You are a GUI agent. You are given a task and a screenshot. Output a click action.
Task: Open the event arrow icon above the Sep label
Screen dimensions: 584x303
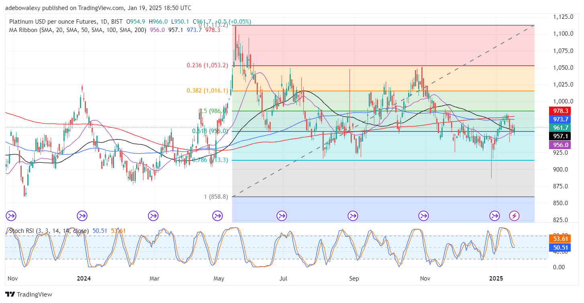pyautogui.click(x=353, y=216)
